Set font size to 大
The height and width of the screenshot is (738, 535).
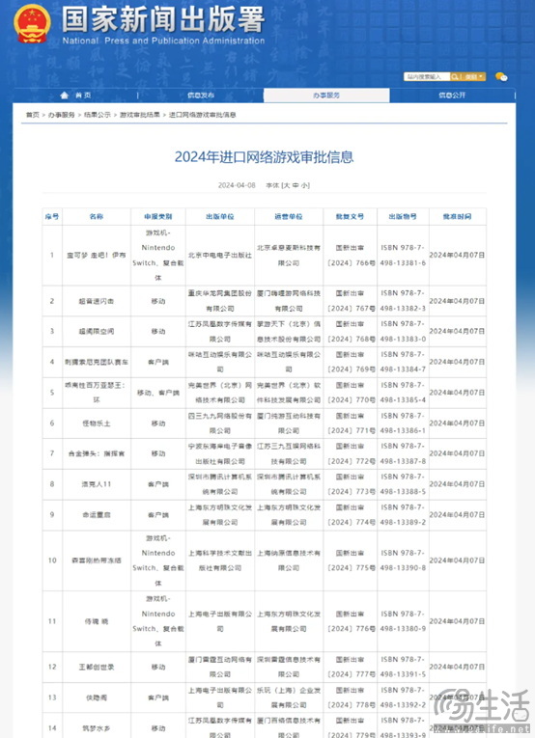click(x=287, y=185)
